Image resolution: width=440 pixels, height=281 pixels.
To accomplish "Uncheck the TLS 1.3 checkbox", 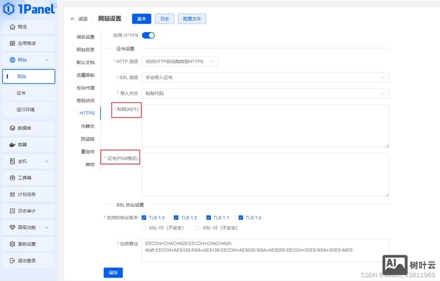I will click(144, 217).
